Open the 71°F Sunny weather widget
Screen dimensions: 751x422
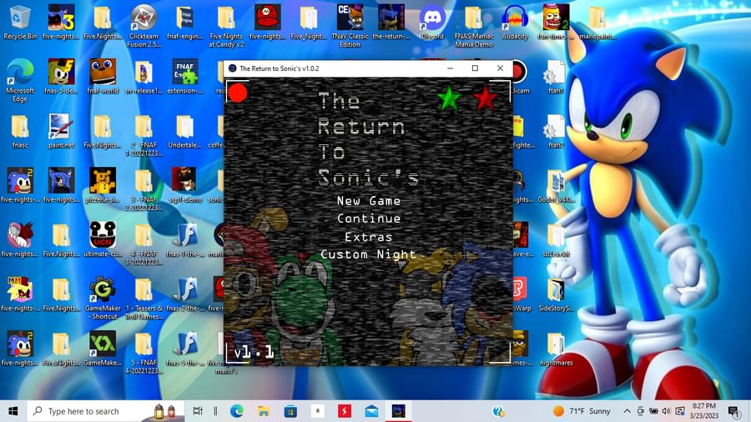click(582, 411)
